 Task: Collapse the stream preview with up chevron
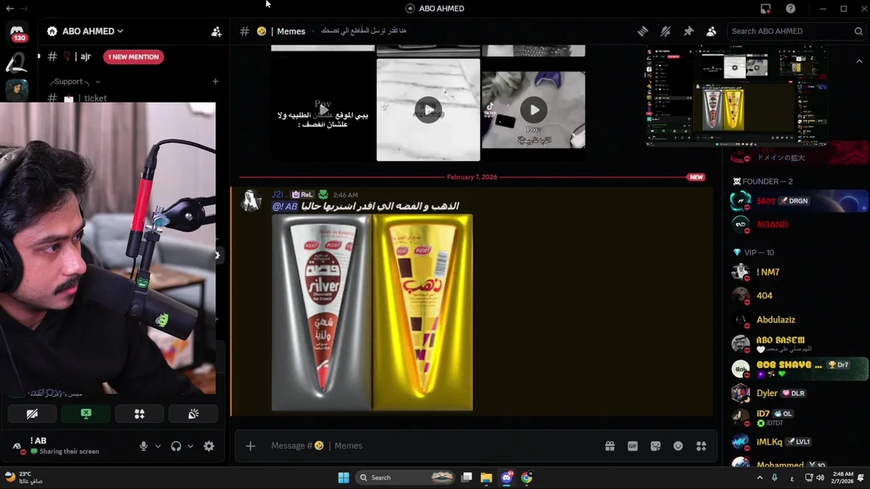click(859, 62)
